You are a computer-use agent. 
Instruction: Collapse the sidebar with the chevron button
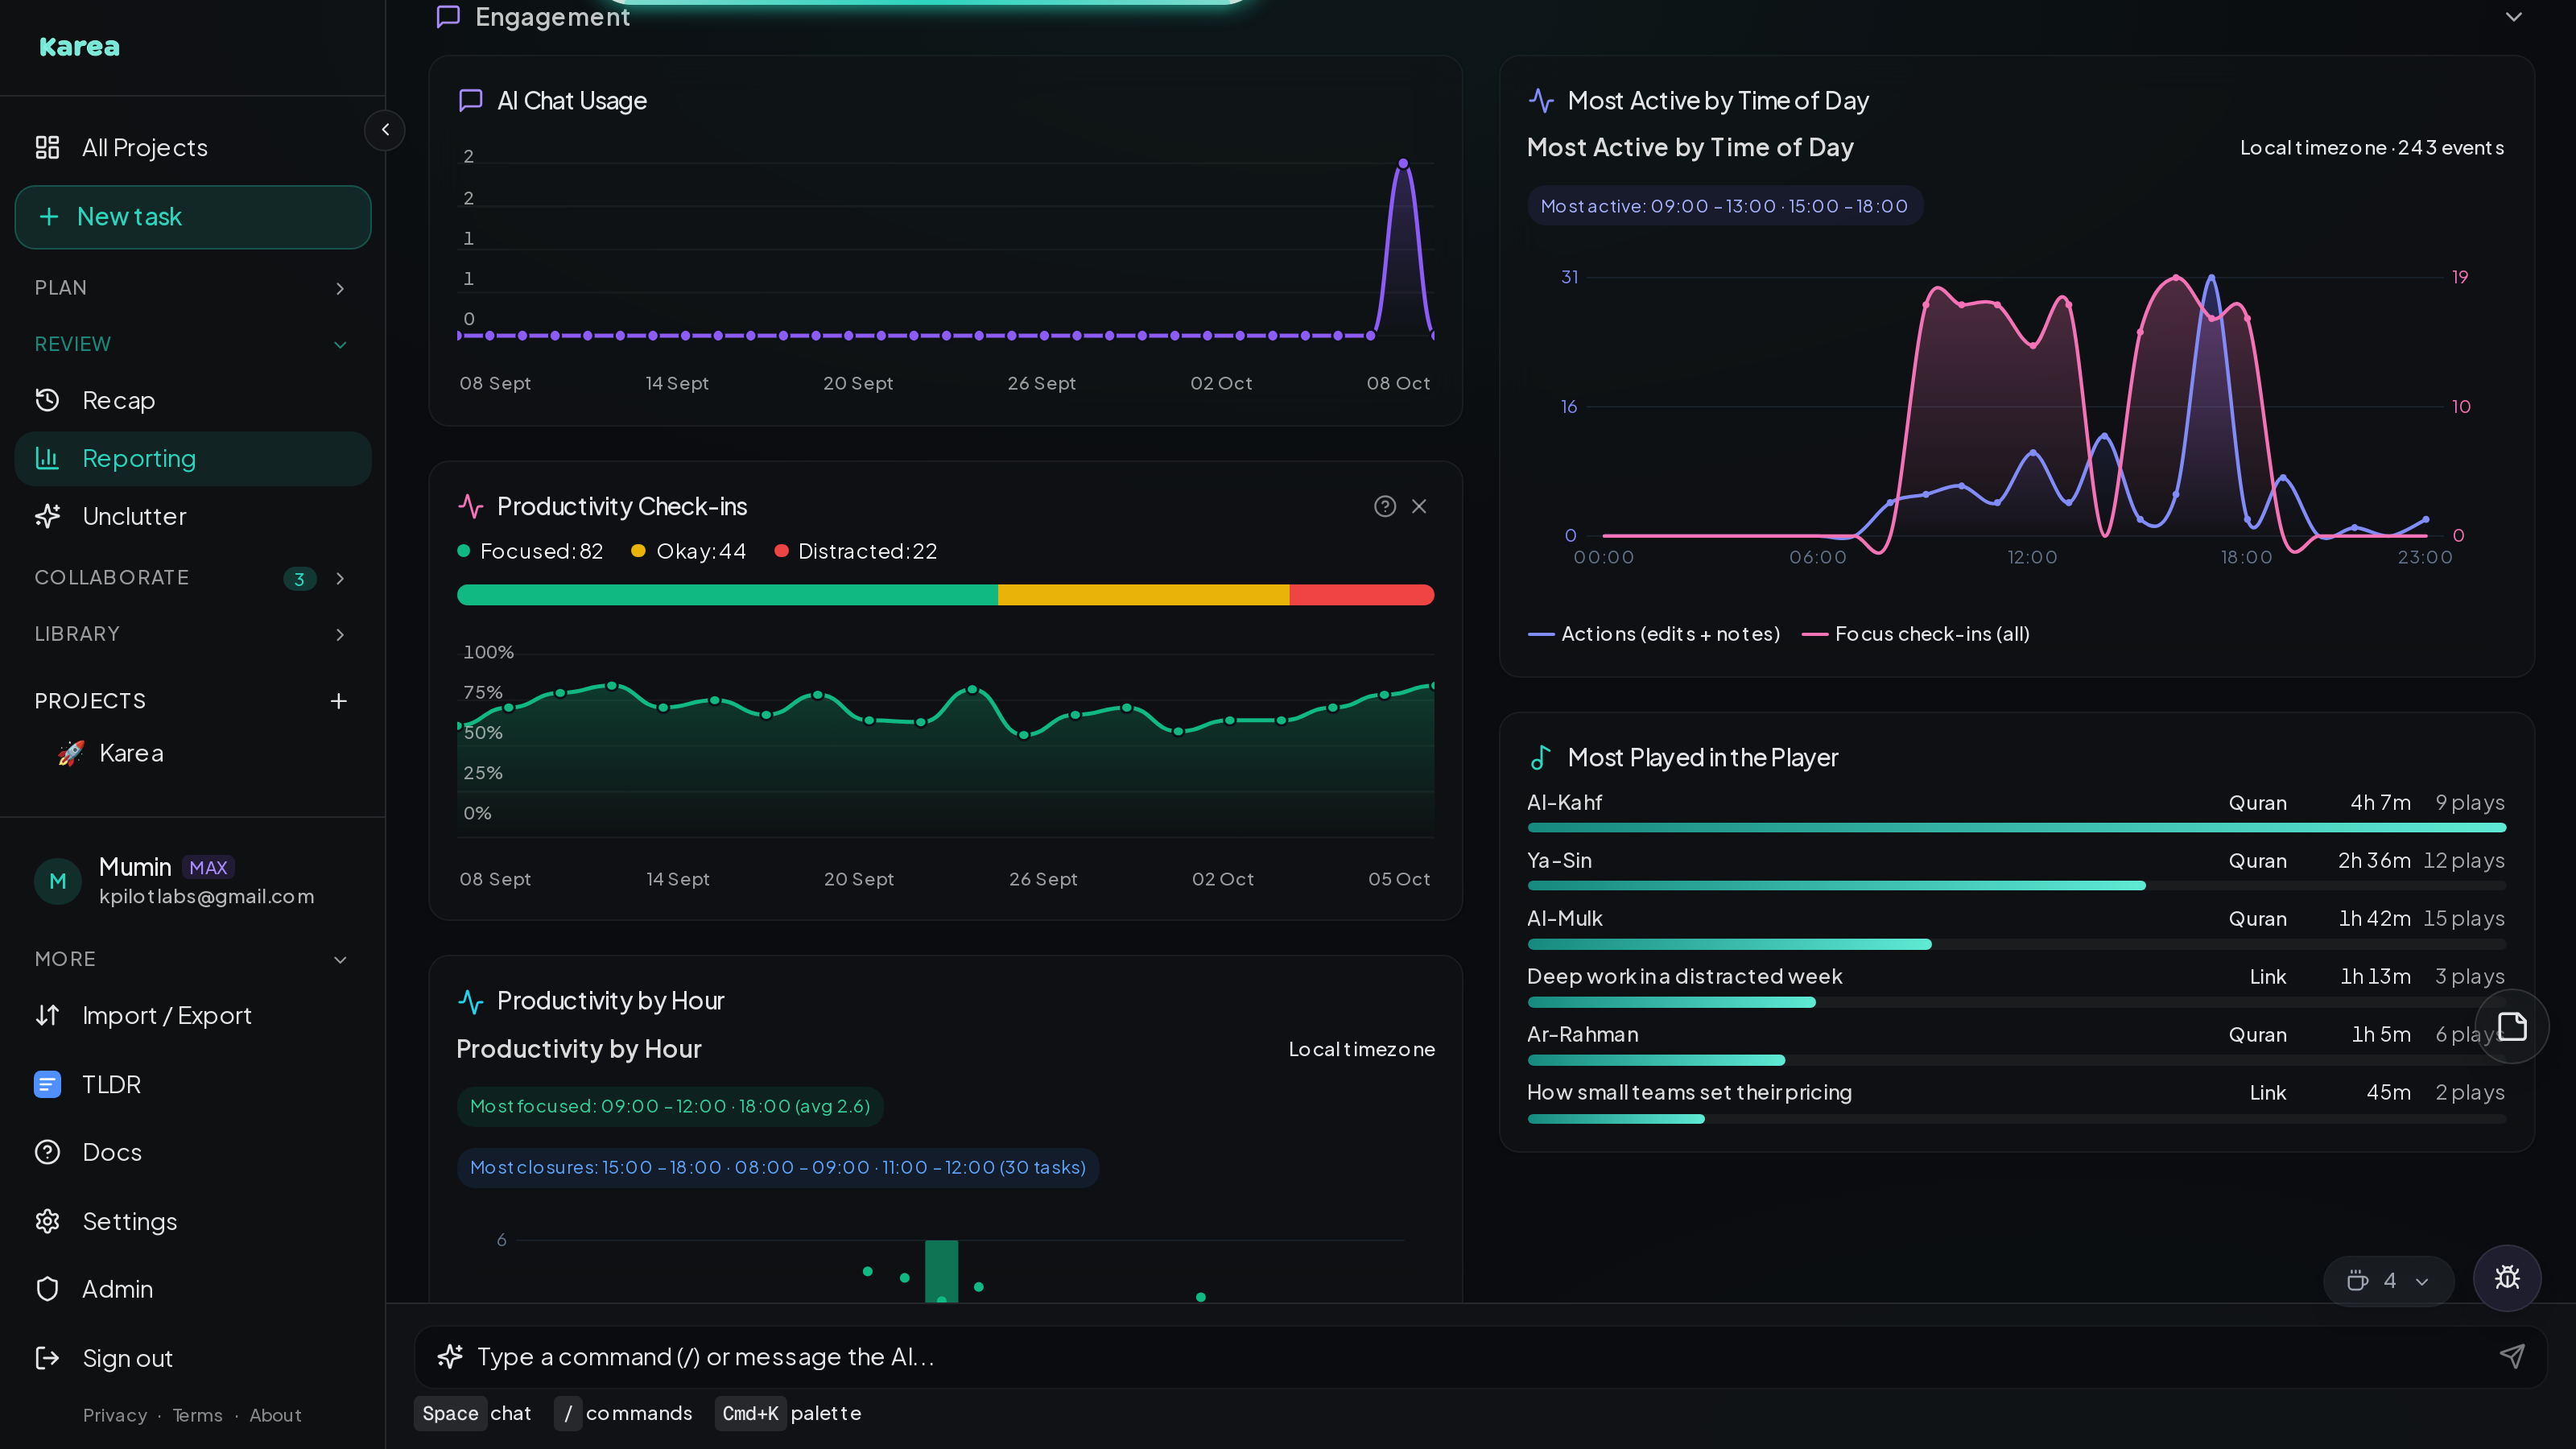click(x=385, y=130)
